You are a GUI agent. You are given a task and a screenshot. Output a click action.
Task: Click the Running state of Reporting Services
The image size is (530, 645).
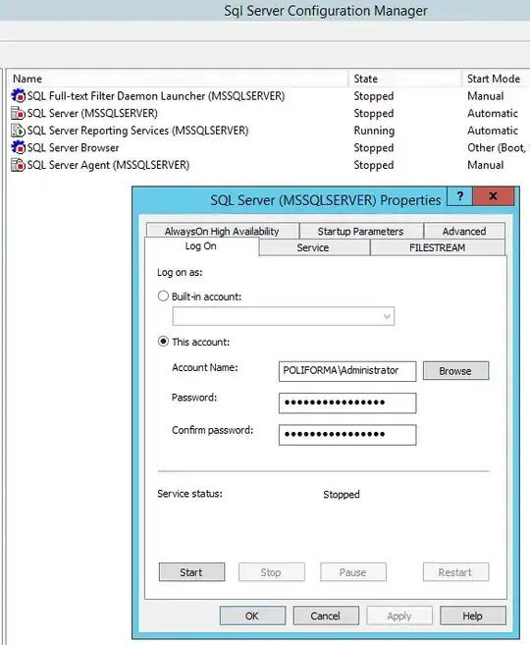374,131
